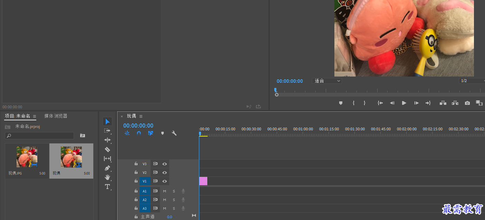Target audio track A1
The height and width of the screenshot is (220, 485).
coord(145,191)
